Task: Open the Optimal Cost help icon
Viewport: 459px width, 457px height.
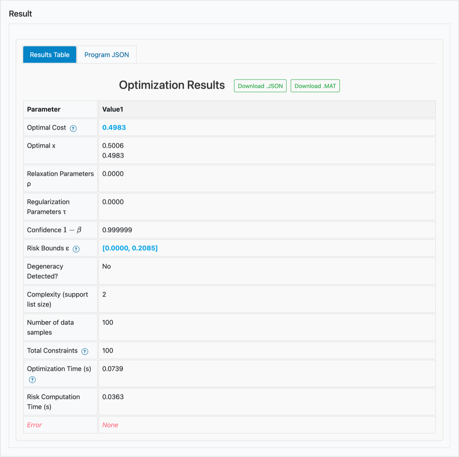Action: pos(73,128)
